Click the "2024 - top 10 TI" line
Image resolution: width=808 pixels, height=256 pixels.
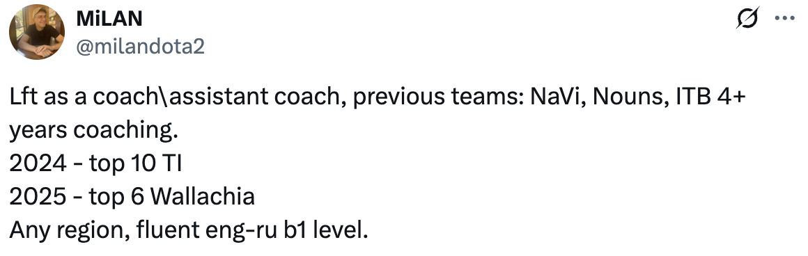pyautogui.click(x=96, y=163)
